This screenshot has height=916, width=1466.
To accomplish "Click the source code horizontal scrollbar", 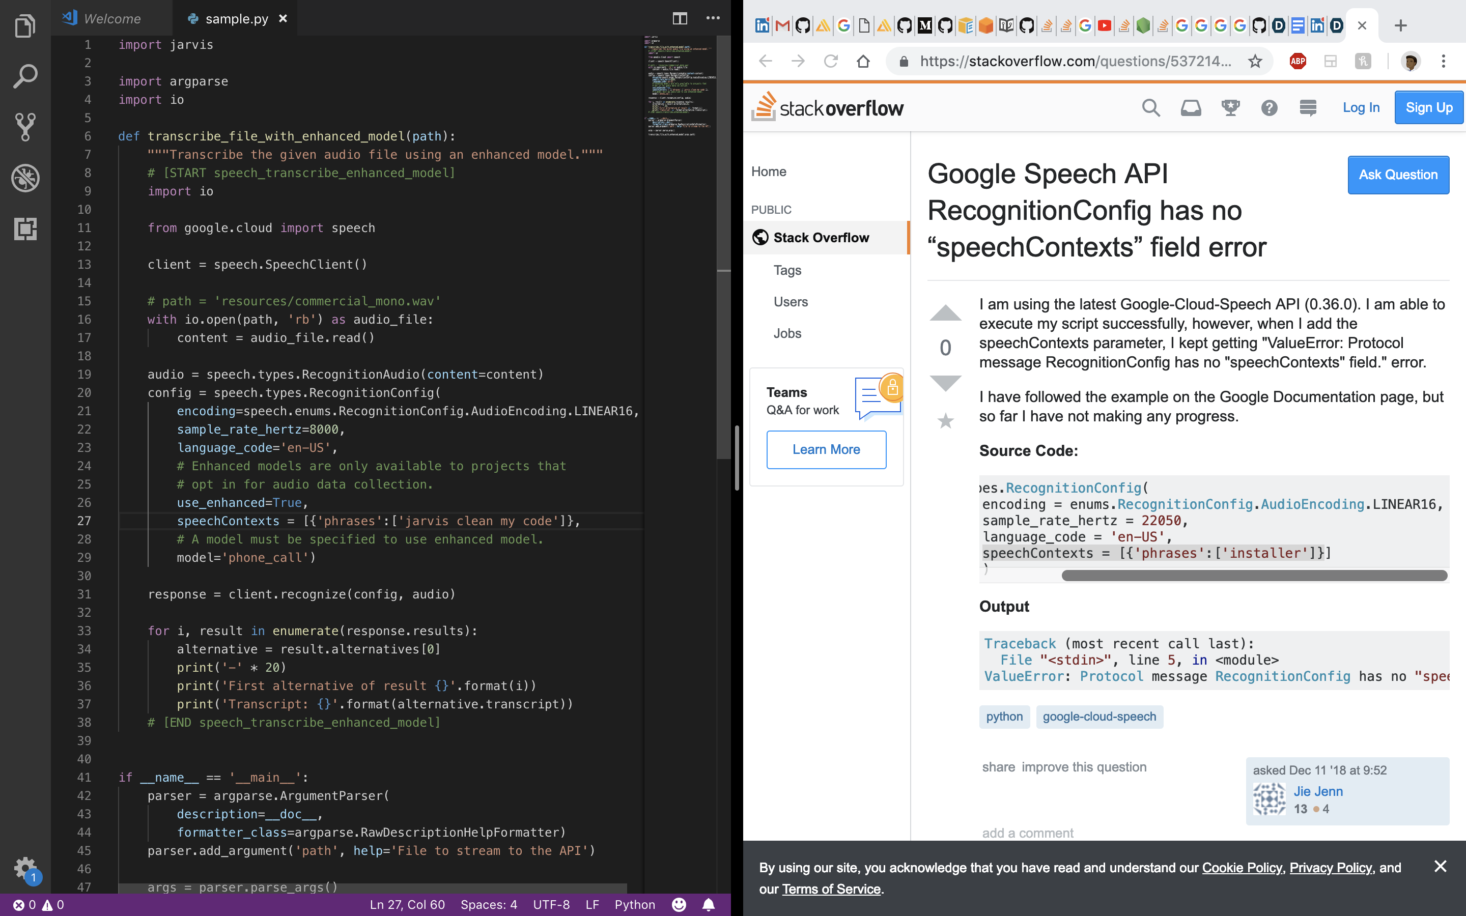I will (x=1254, y=576).
